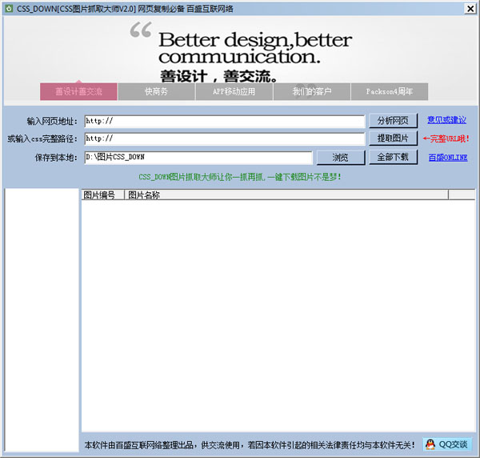
Task: Open the 百盛ONLINE link
Action: tap(448, 158)
